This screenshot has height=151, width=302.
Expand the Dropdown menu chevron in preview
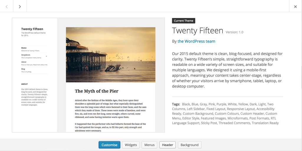click(47, 56)
